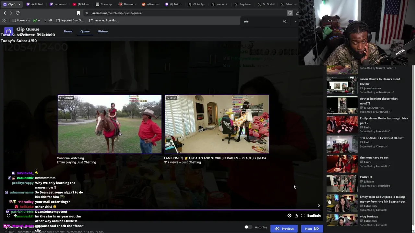
Task: Open the Emiru horse riding thumbnail
Action: coord(110,124)
